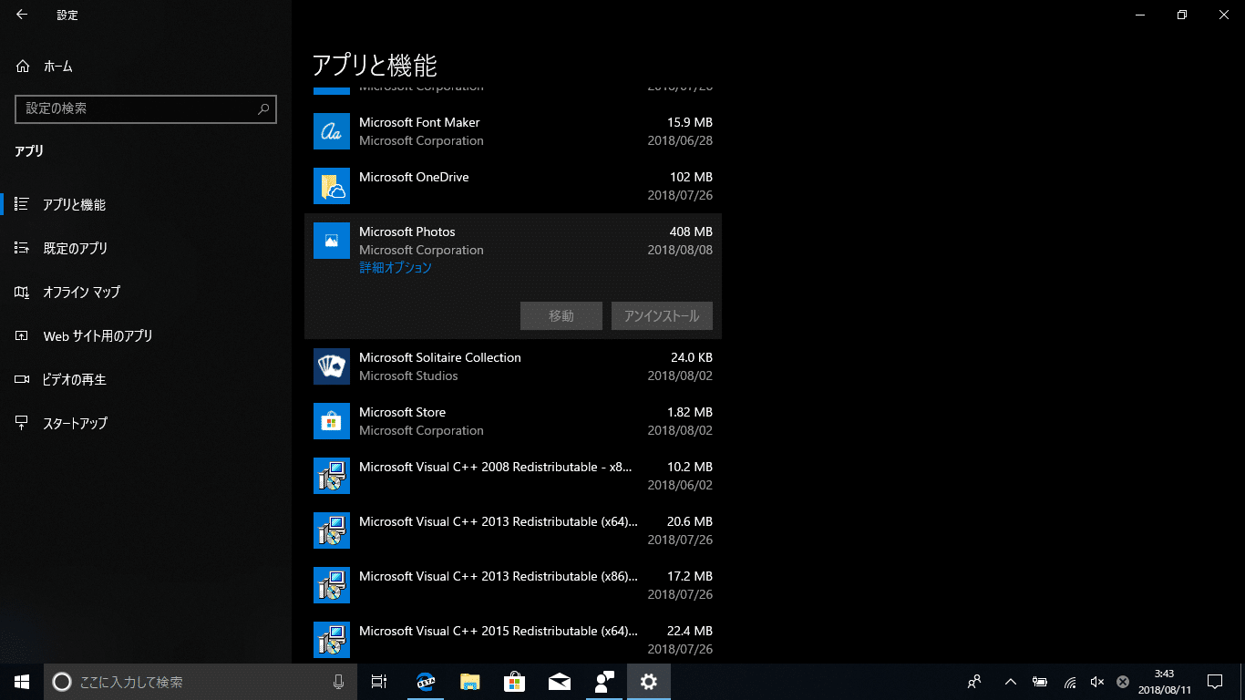The image size is (1245, 700).
Task: Click the 24.0 KB size value
Action: click(692, 357)
